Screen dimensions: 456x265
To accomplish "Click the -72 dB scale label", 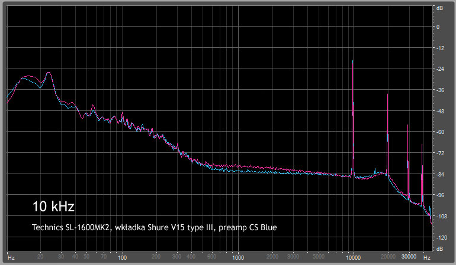I will [440, 153].
